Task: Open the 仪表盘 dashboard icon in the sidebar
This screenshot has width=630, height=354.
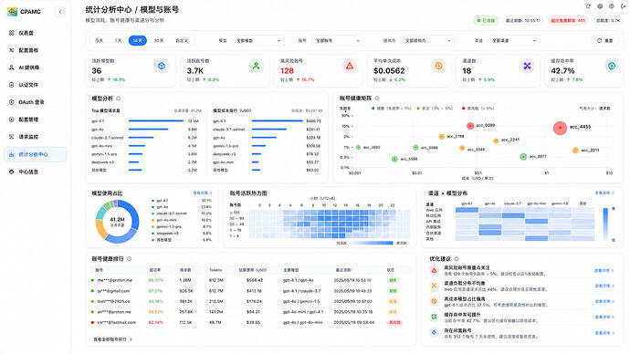Action: (11, 33)
